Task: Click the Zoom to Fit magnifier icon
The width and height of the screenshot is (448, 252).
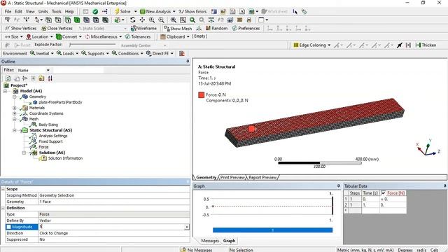Action: click(174, 20)
